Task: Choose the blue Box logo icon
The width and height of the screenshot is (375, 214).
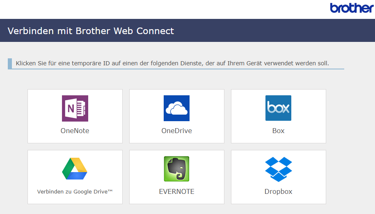Action: [279, 108]
